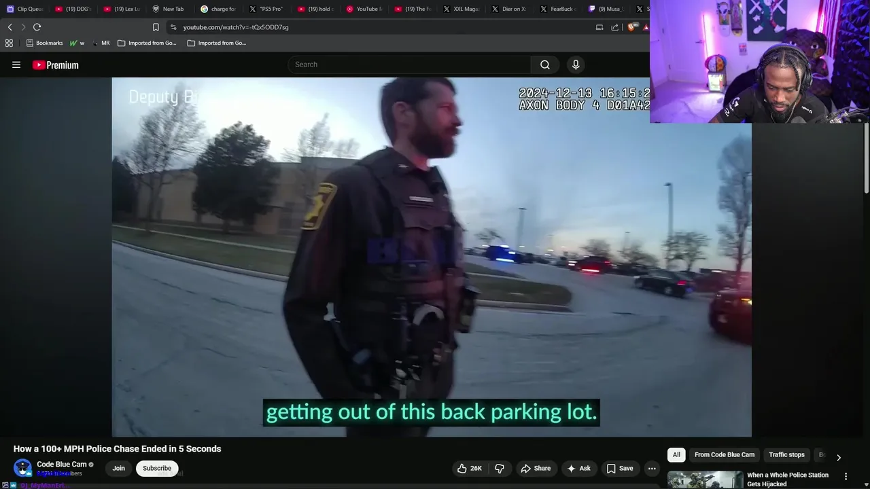Switch to 'Dier on X' tab
This screenshot has height=489, width=870.
coord(510,9)
